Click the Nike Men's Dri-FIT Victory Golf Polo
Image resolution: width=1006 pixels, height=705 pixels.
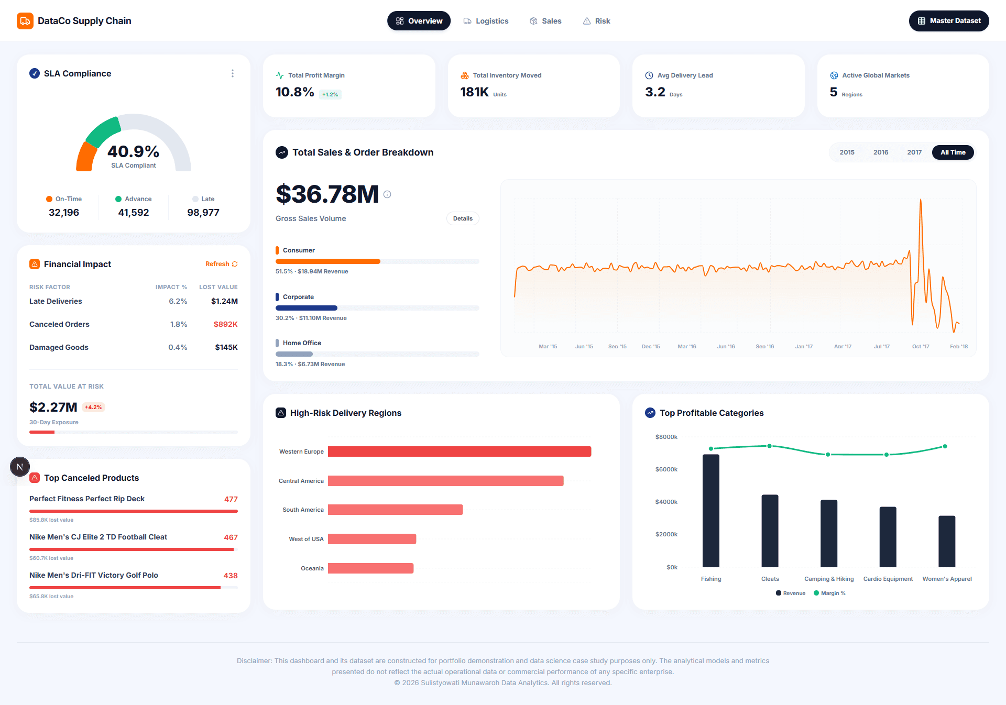point(94,575)
